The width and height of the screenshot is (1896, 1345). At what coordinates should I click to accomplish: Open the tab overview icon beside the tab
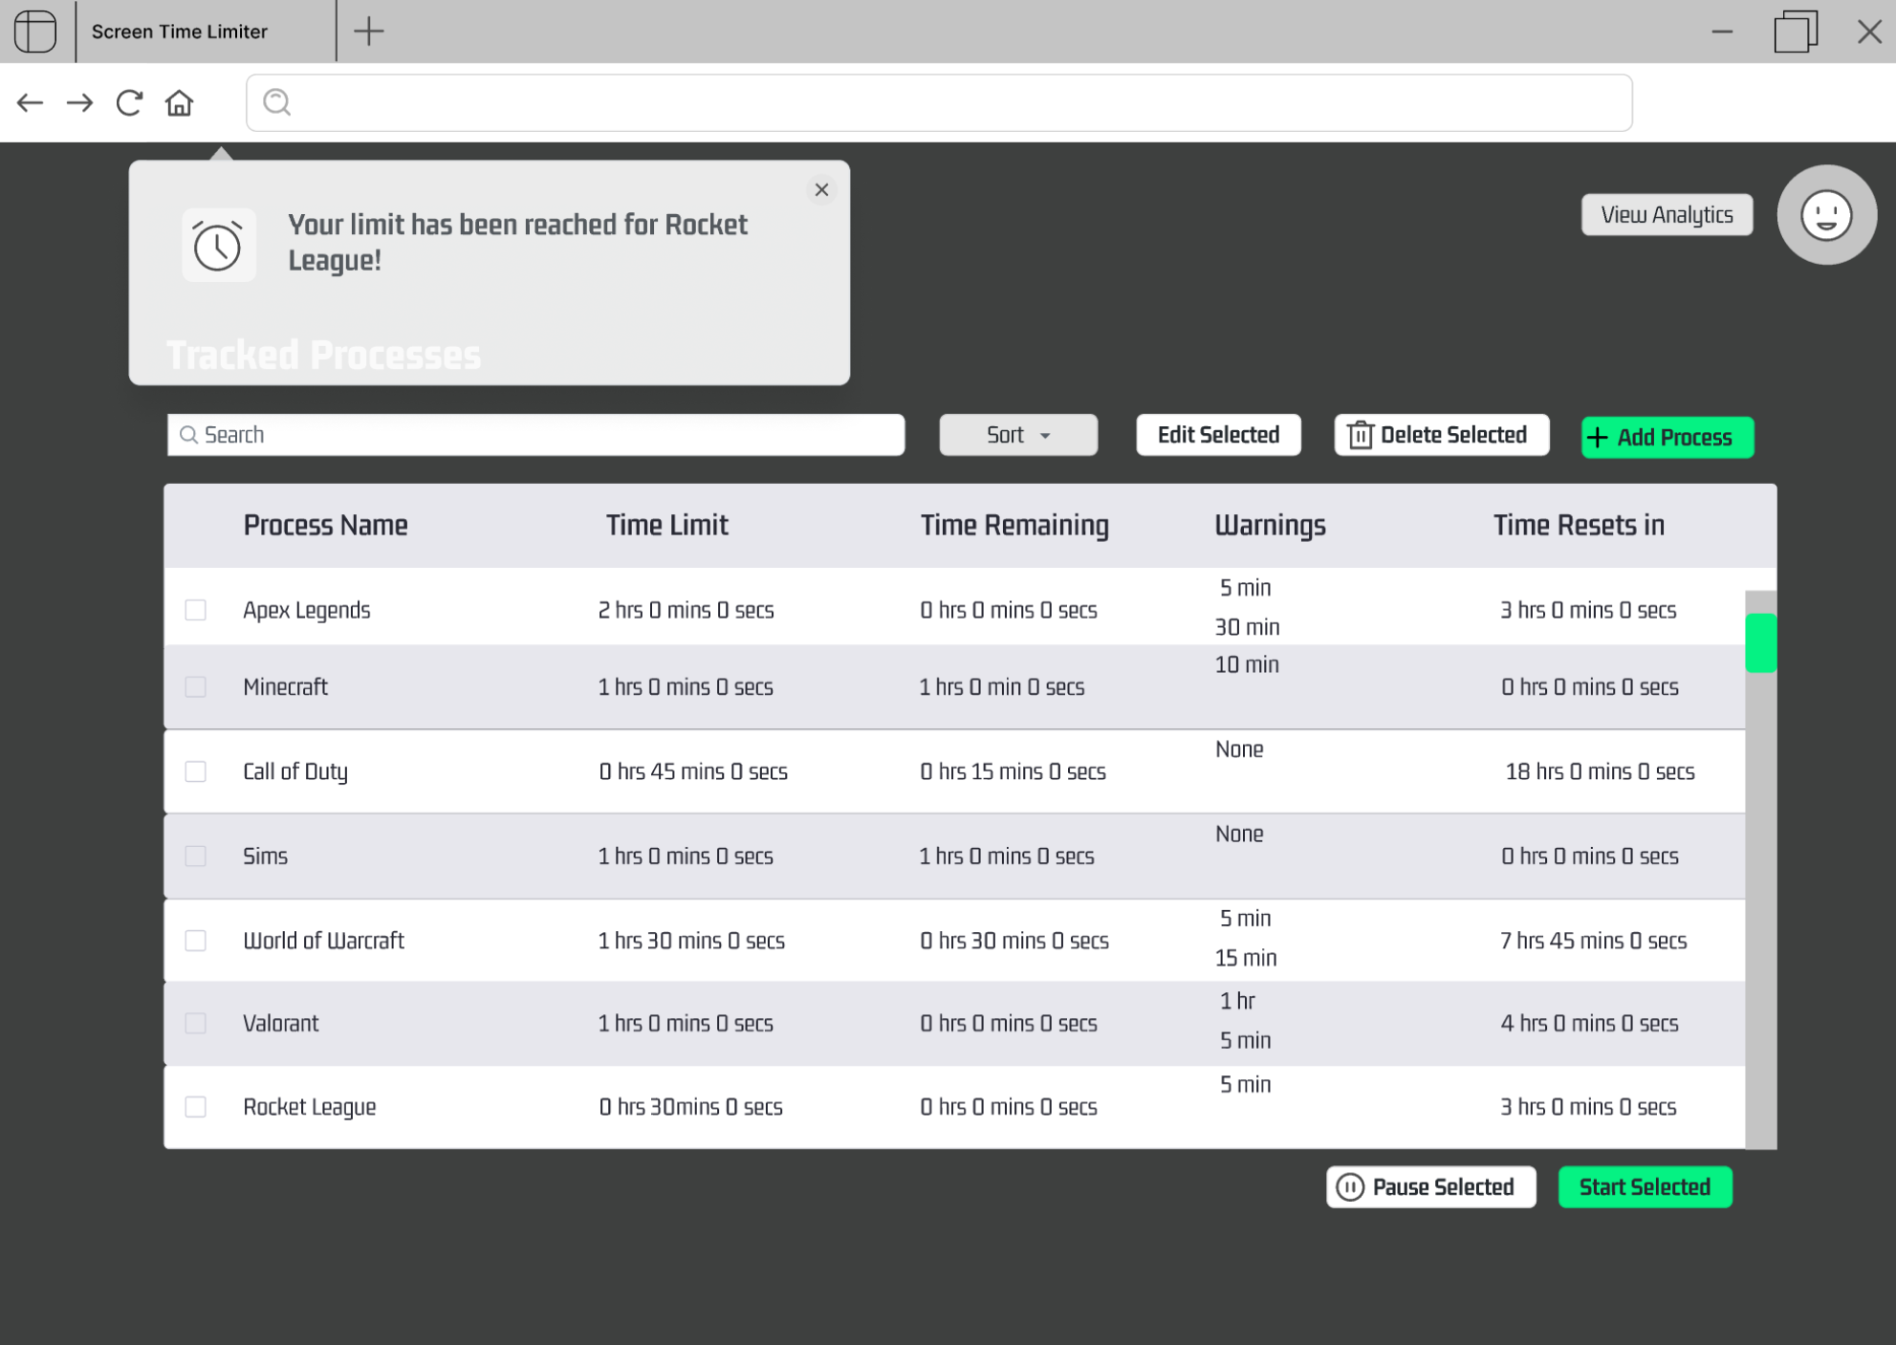pyautogui.click(x=35, y=31)
